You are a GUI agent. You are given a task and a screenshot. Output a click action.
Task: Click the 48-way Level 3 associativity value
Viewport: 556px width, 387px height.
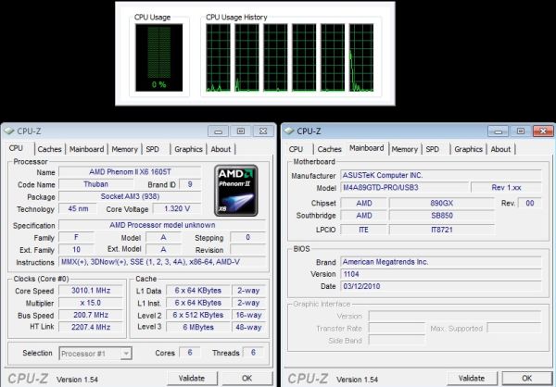point(248,327)
